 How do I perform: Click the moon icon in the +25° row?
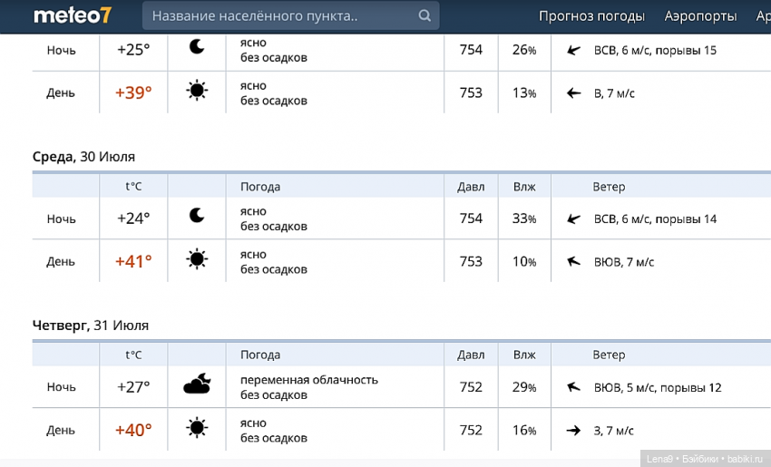(197, 49)
